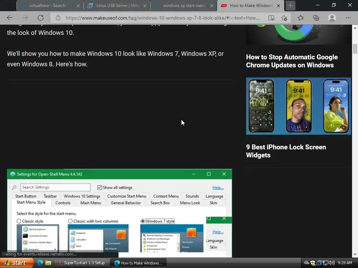Click the Open-Shell globe icon in title bar
This screenshot has width=358, height=268.
13,174
